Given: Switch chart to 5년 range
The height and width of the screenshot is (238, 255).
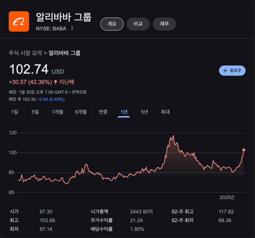Looking at the screenshot, I should coord(145,112).
